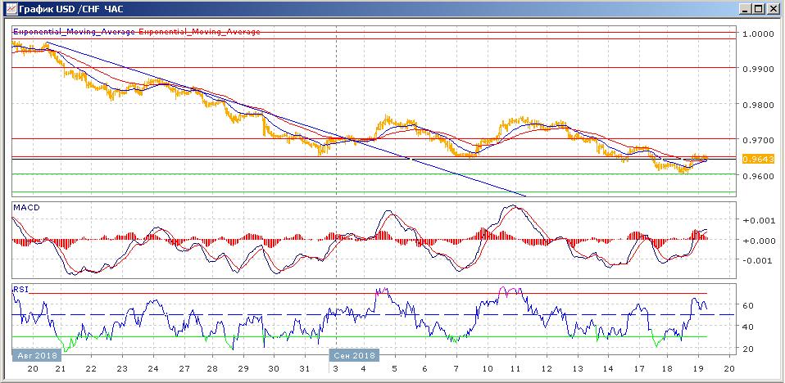This screenshot has width=785, height=383.
Task: Select the RSI indicator label
Action: click(20, 289)
